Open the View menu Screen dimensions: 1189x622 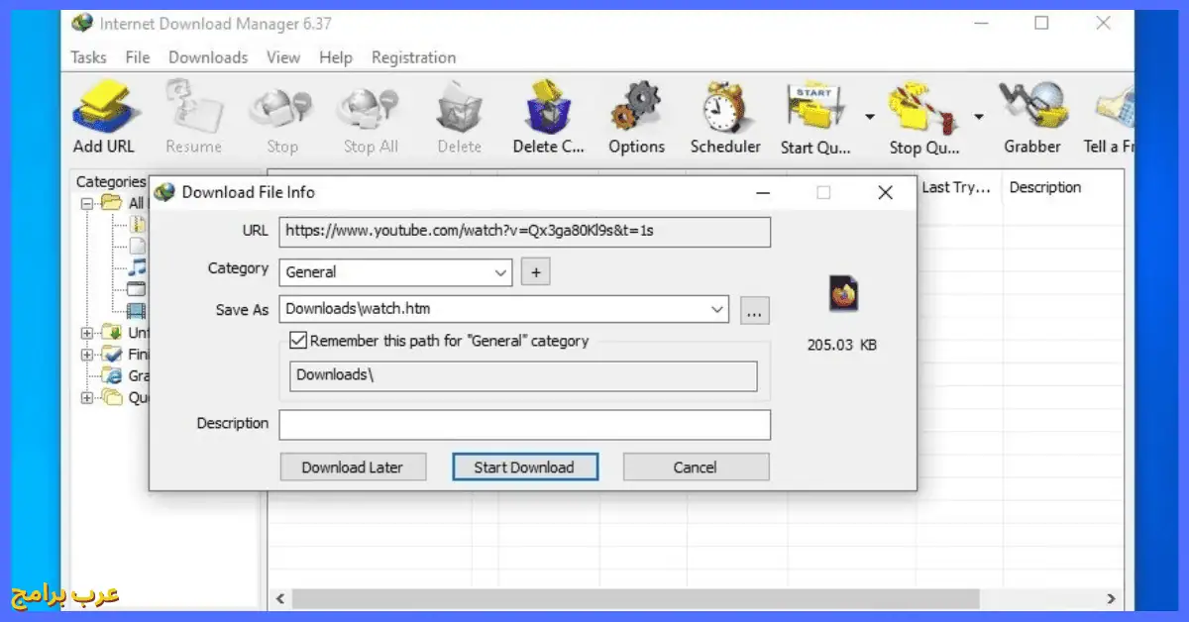point(283,57)
